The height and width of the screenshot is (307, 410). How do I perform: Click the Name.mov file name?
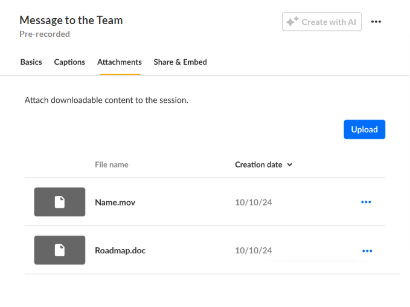(x=115, y=202)
